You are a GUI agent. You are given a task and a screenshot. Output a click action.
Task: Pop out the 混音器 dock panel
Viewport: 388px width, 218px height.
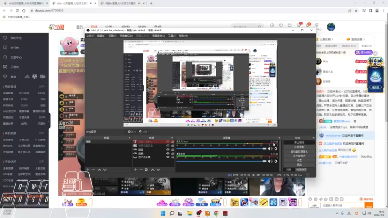coord(279,138)
